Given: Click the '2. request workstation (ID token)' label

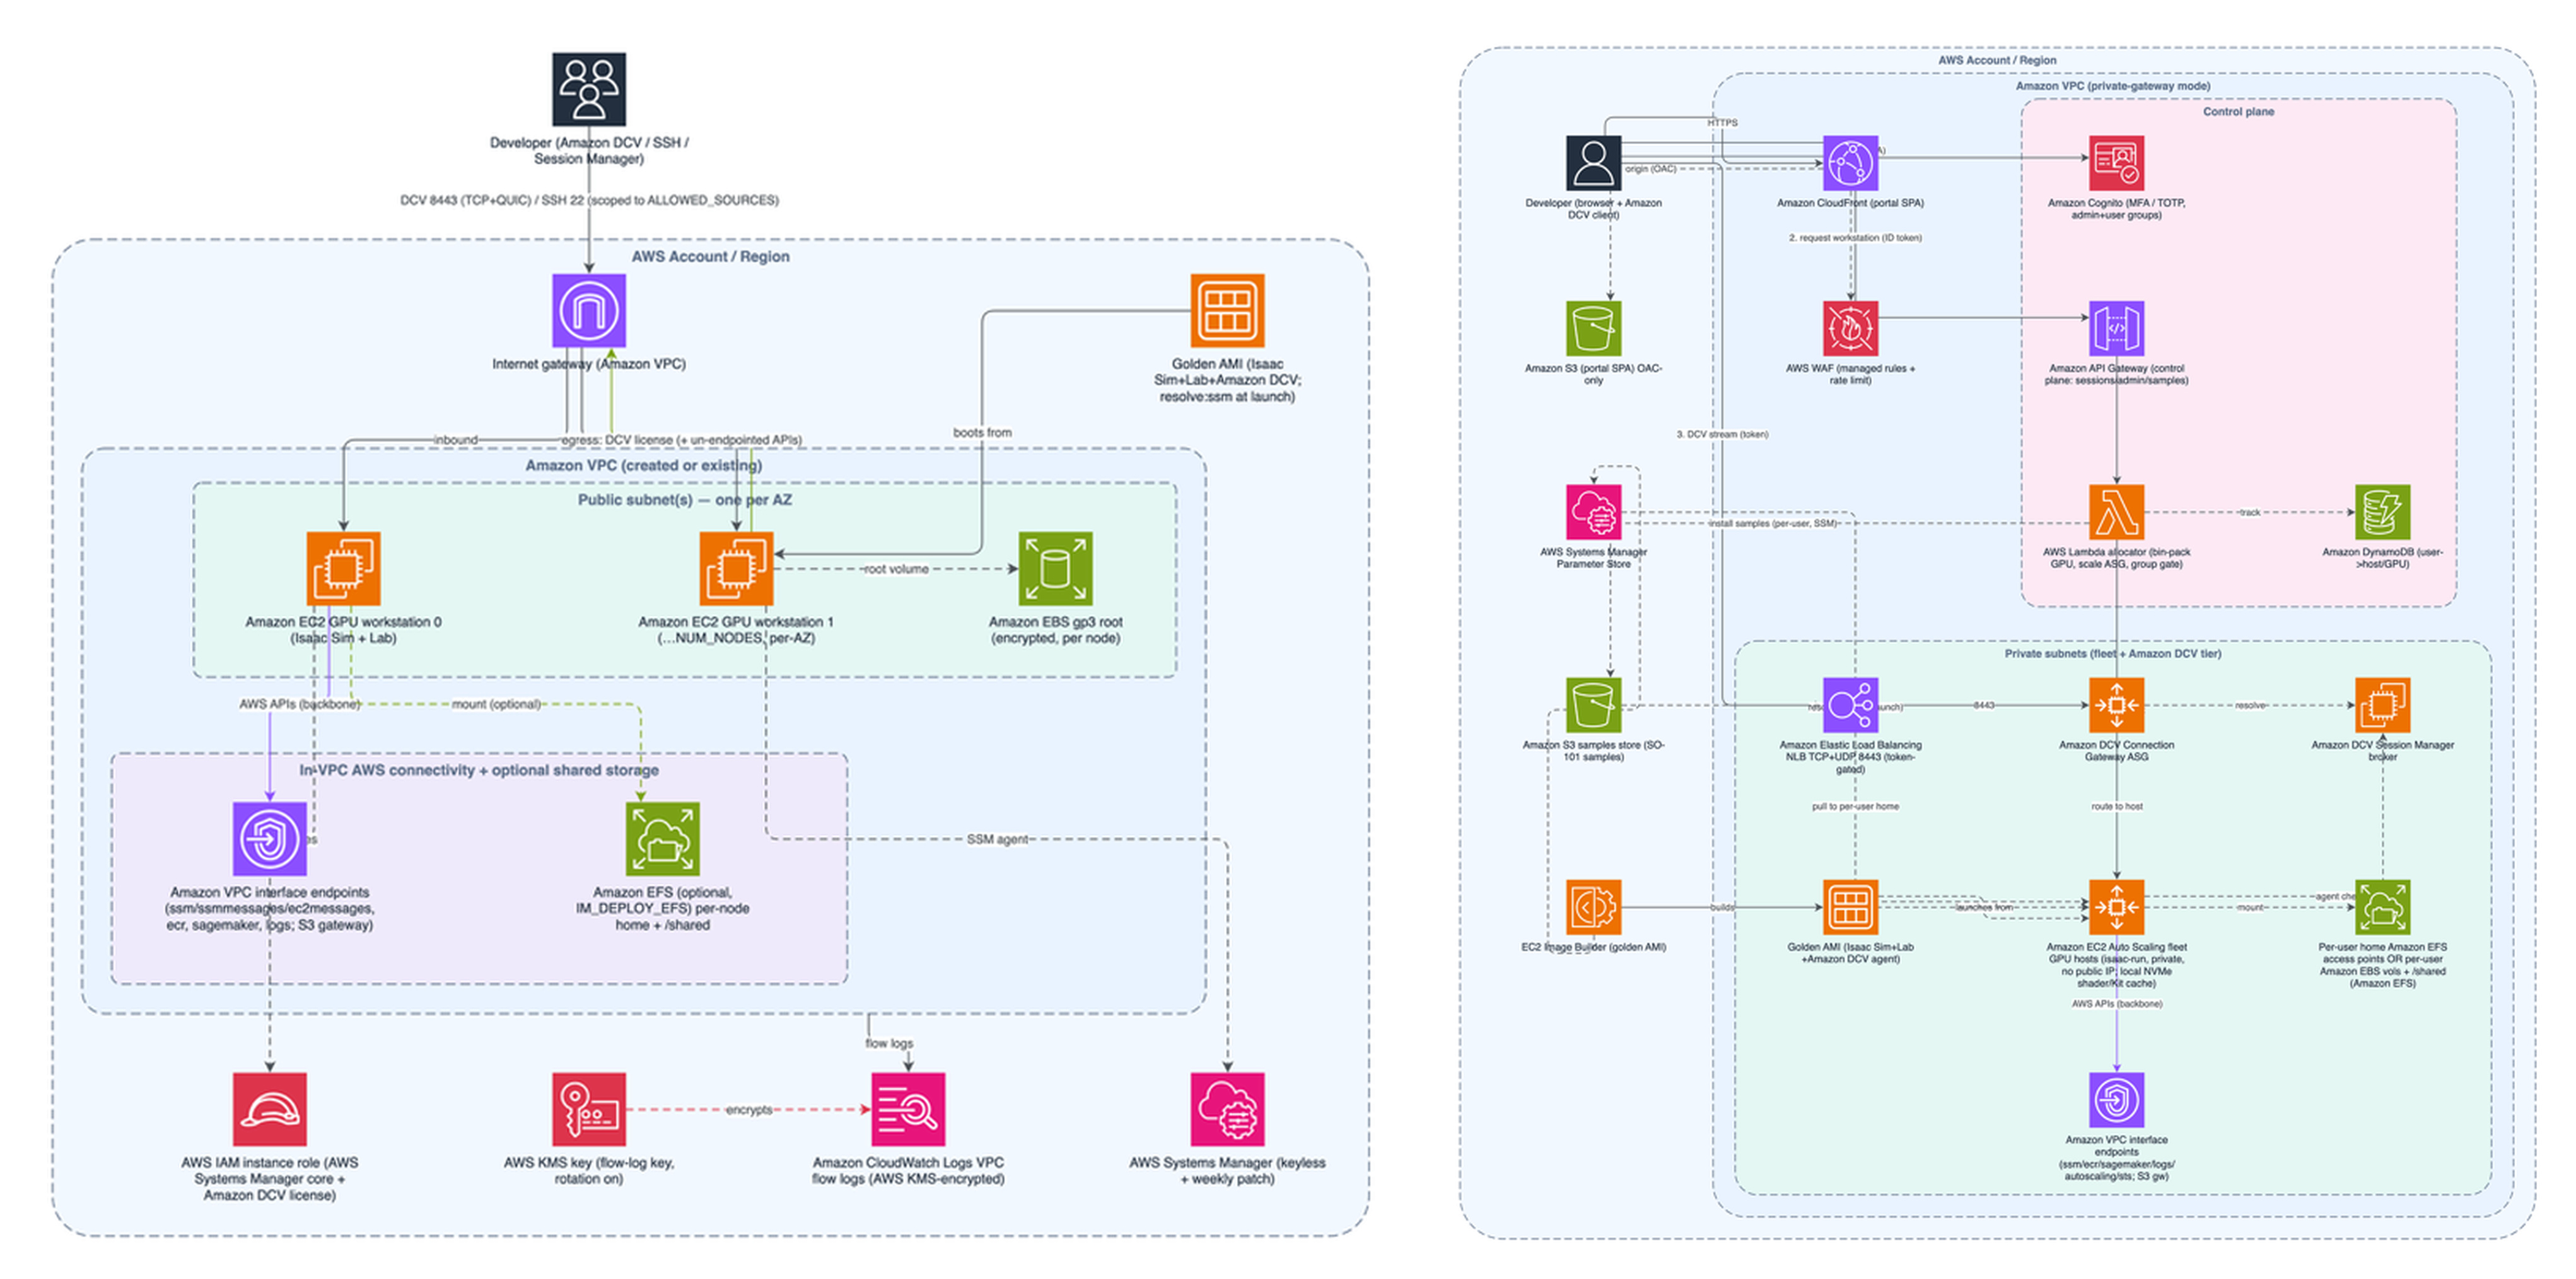Looking at the screenshot, I should click(1855, 238).
